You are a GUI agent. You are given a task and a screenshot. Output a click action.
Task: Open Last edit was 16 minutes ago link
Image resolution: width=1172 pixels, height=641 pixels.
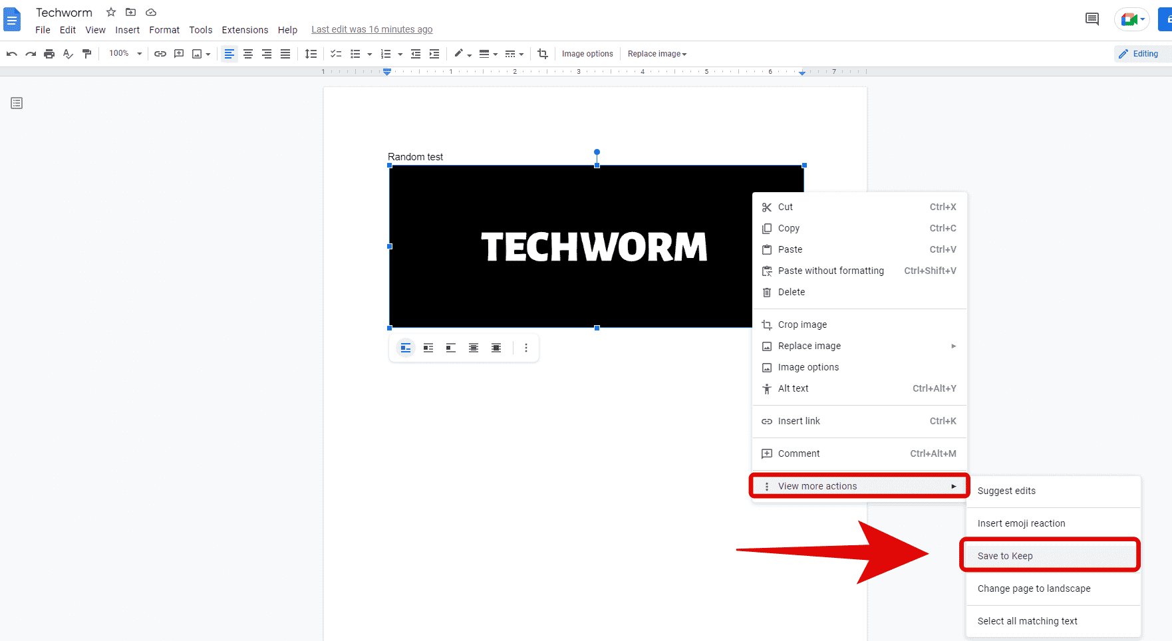[372, 29]
